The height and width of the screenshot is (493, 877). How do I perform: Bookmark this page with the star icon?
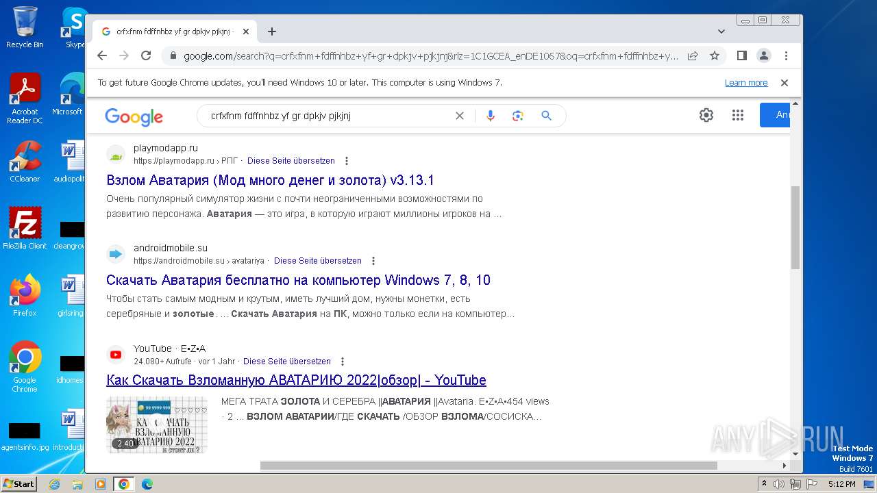(715, 55)
